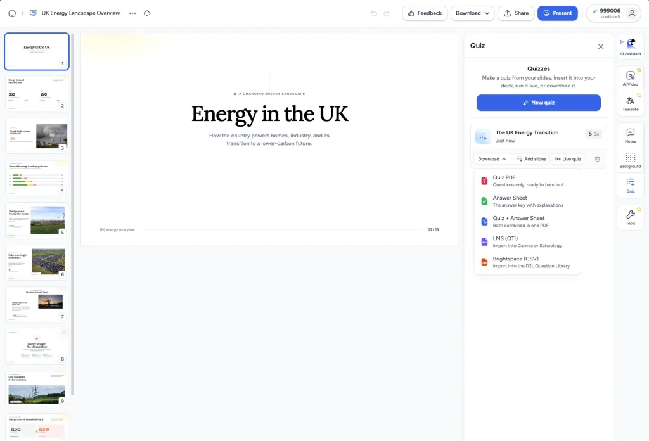
Task: Click the New quiz button
Action: (539, 103)
